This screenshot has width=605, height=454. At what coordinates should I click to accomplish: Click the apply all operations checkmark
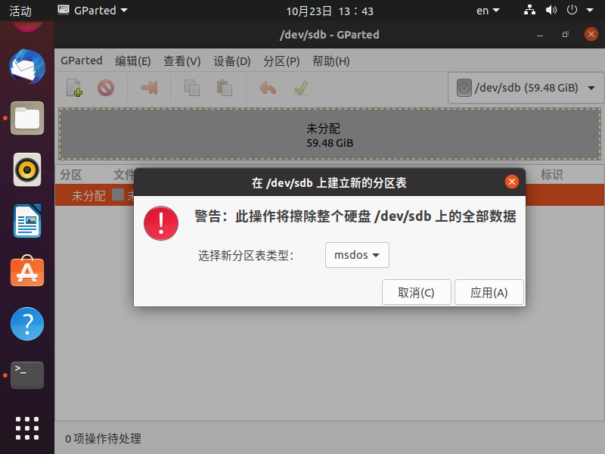click(300, 88)
